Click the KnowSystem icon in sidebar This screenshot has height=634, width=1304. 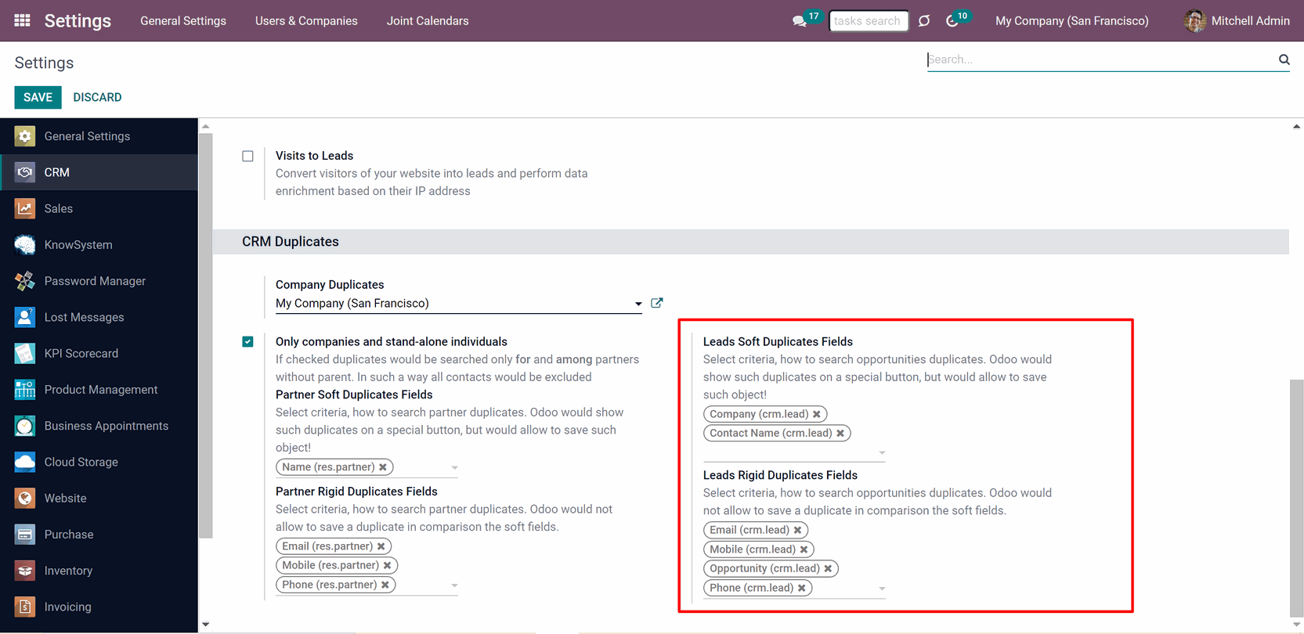(25, 245)
